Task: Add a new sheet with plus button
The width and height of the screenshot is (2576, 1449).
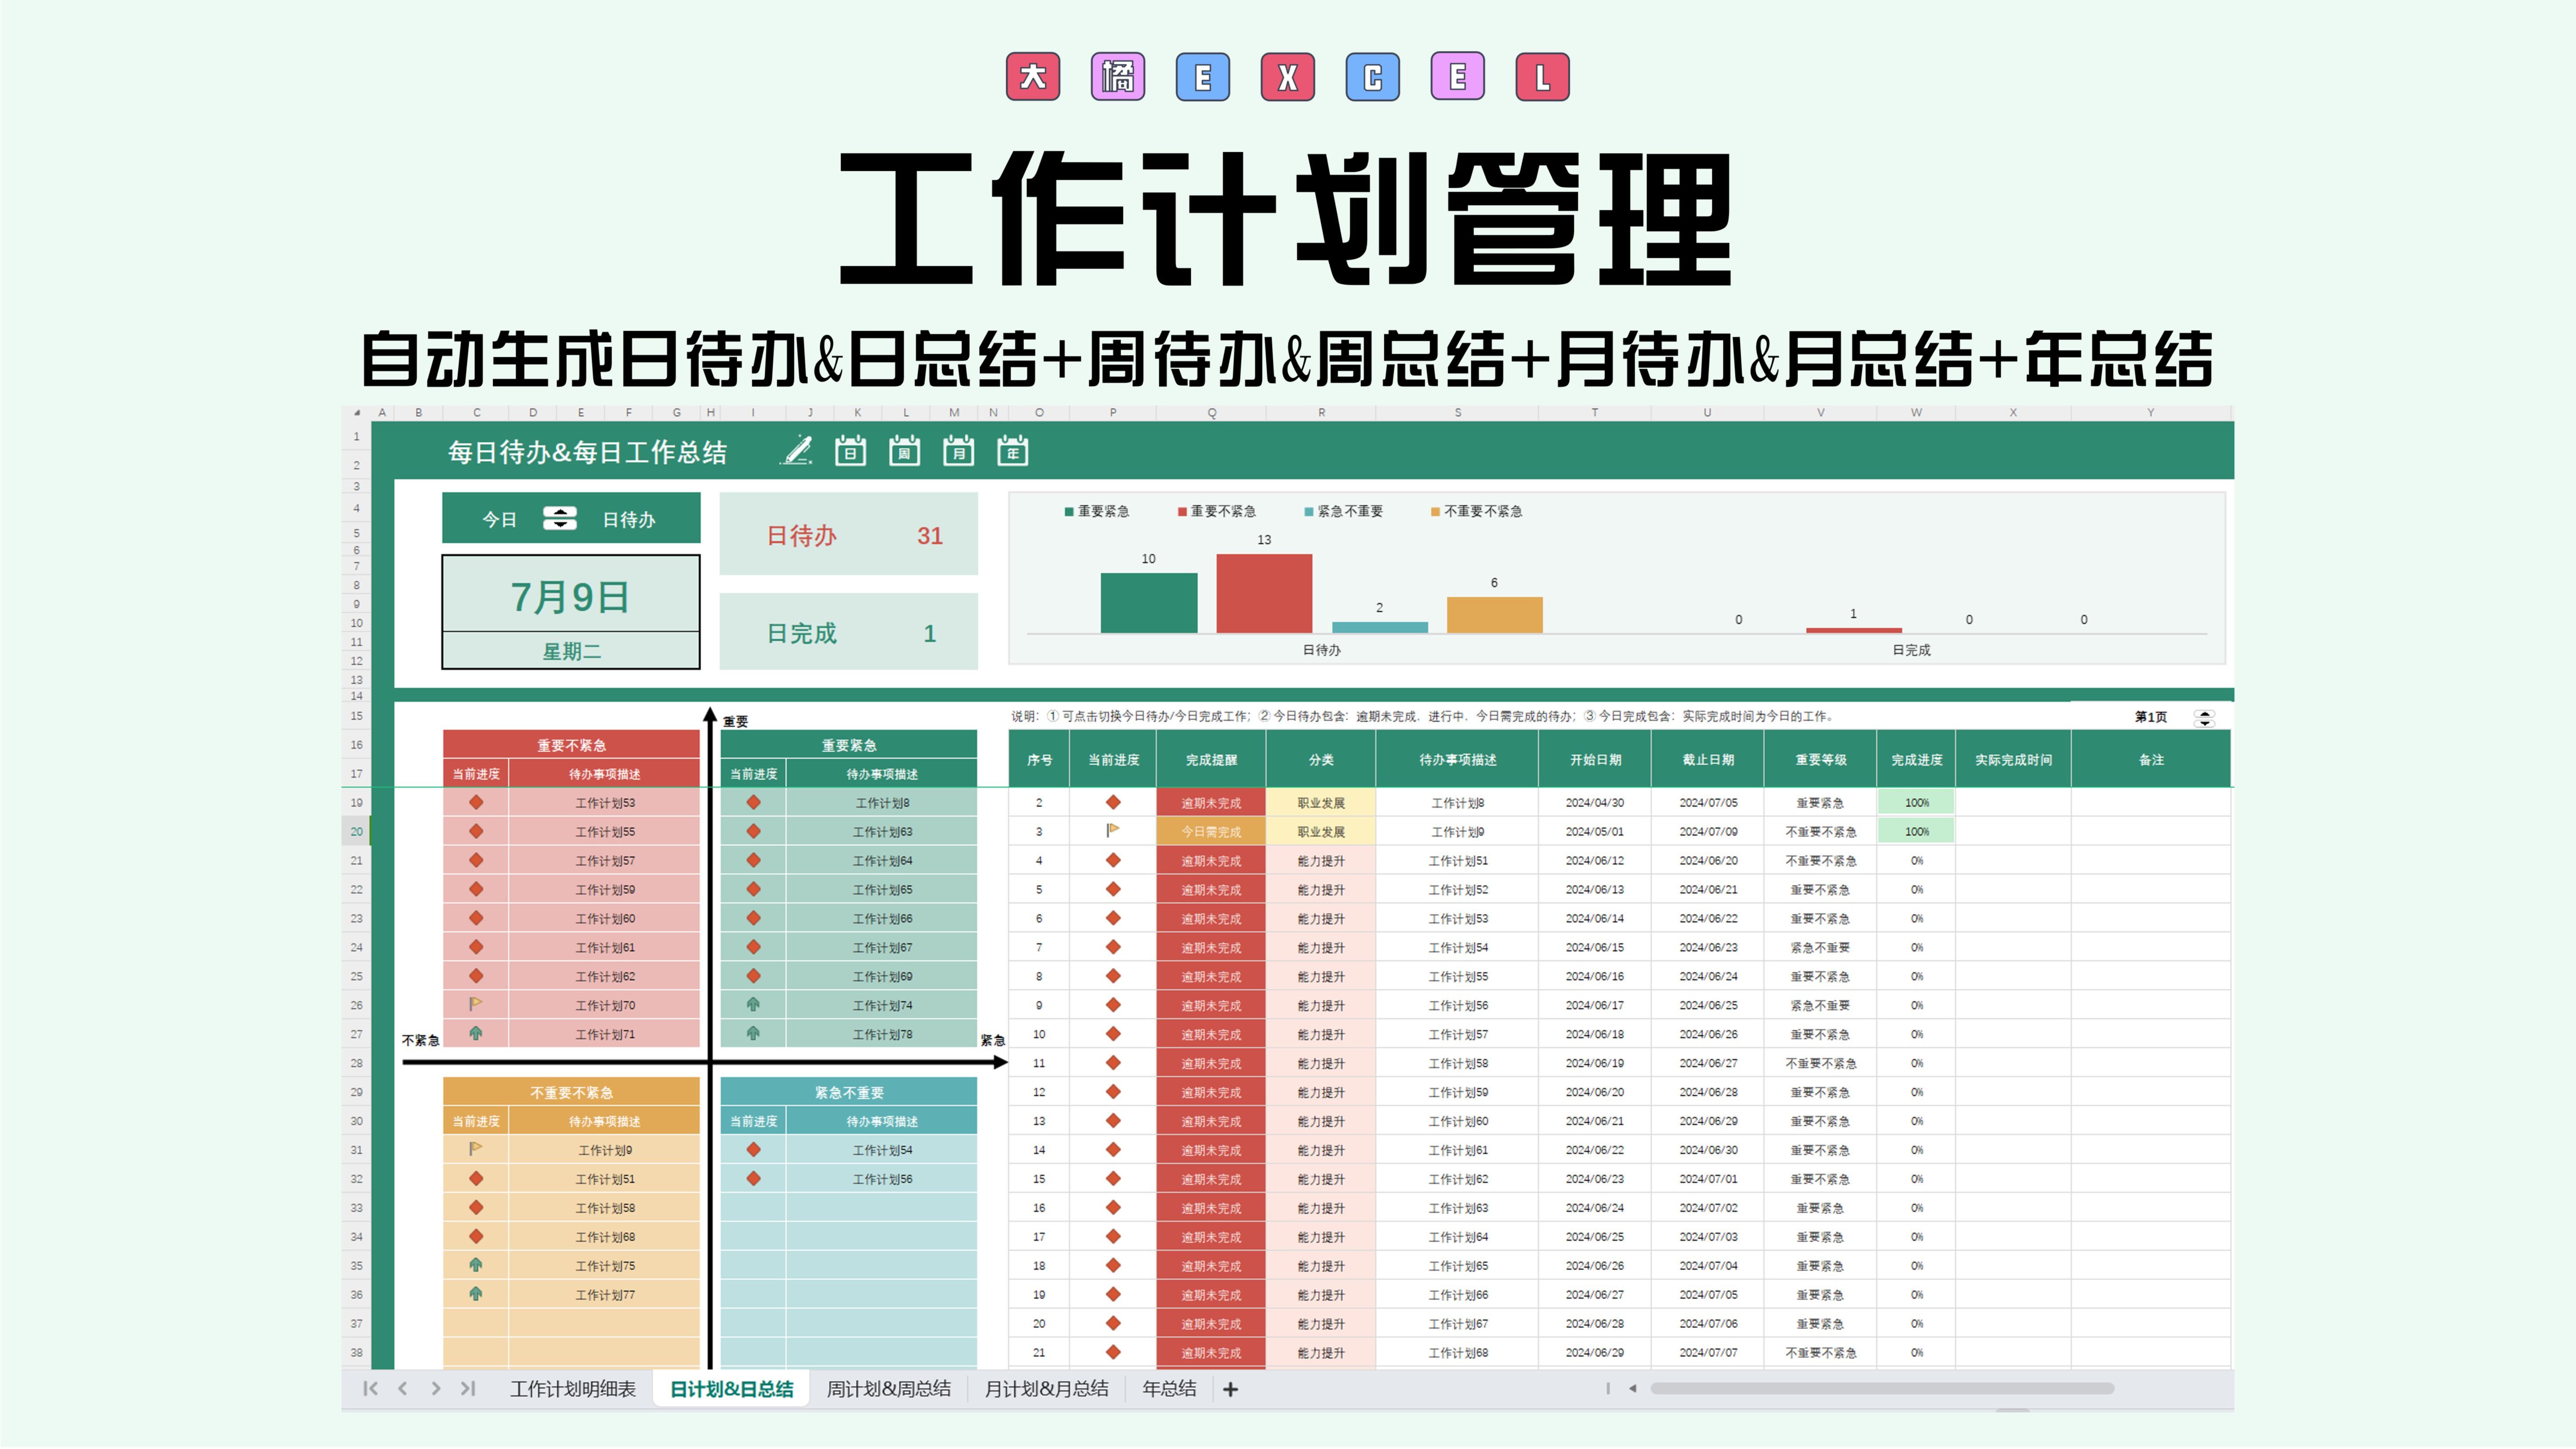Action: point(1230,1389)
